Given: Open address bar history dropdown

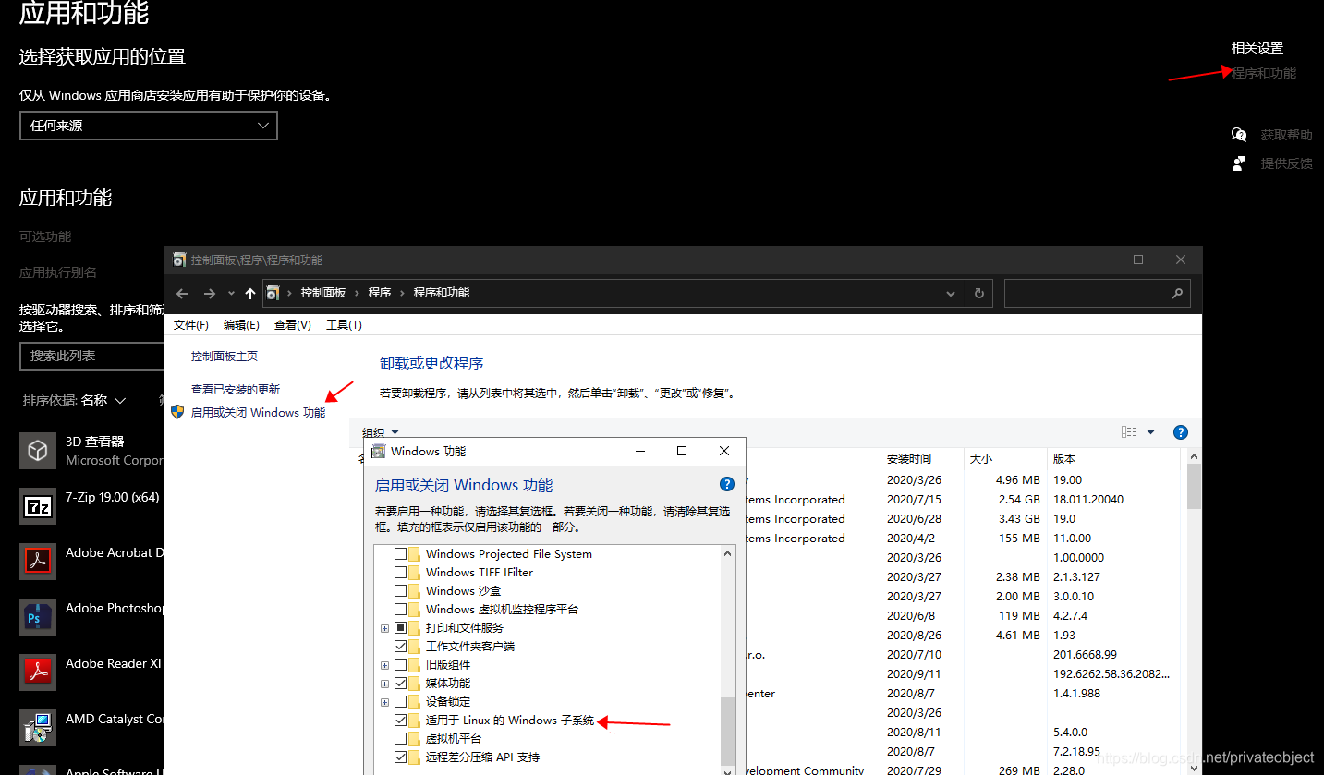Looking at the screenshot, I should tap(951, 293).
